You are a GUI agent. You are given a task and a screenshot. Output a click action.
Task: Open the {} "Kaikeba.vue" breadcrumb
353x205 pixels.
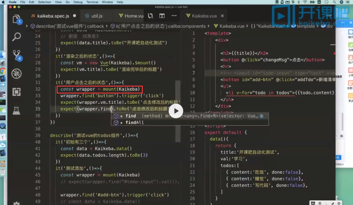268,26
